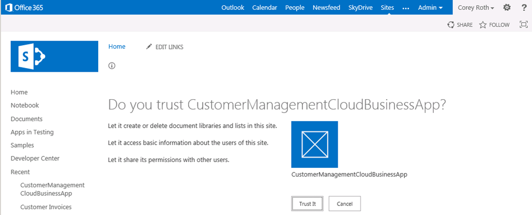Click the Office 365 logo
The width and height of the screenshot is (532, 215).
tap(24, 7)
